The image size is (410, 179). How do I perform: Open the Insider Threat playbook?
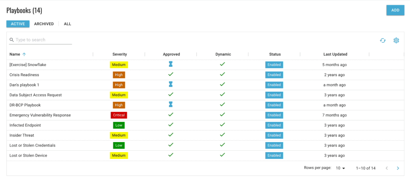tap(22, 135)
